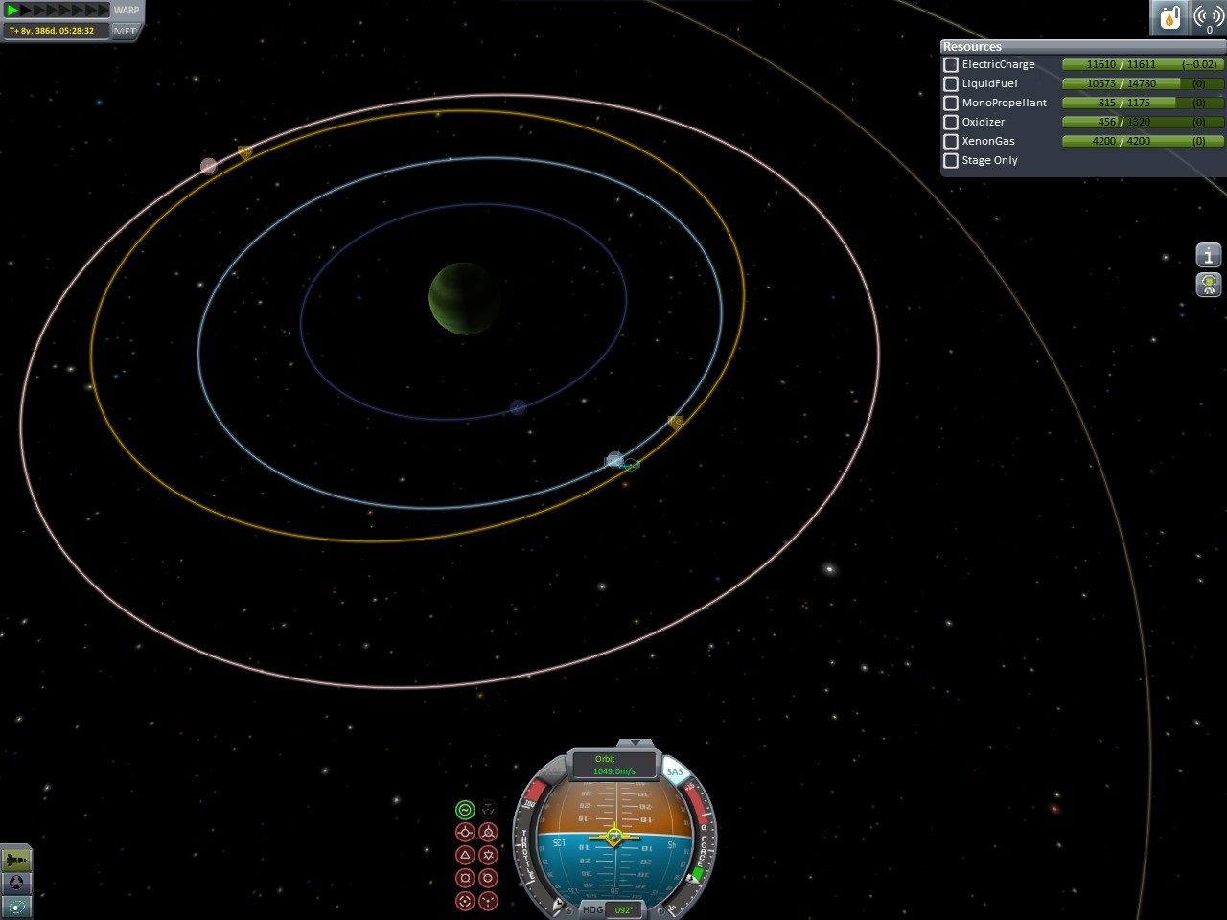Select the Retrograde SAS hold icon

(x=488, y=833)
